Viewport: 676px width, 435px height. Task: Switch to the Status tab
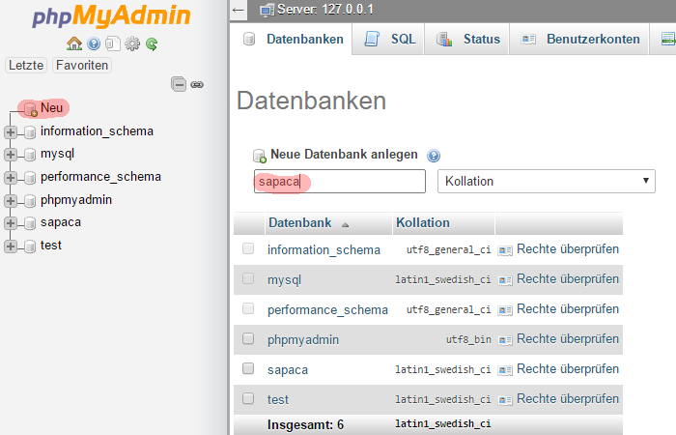coord(466,40)
